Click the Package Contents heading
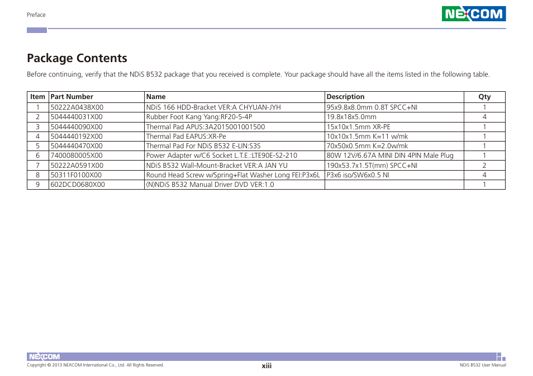The image size is (533, 376). pos(77,58)
